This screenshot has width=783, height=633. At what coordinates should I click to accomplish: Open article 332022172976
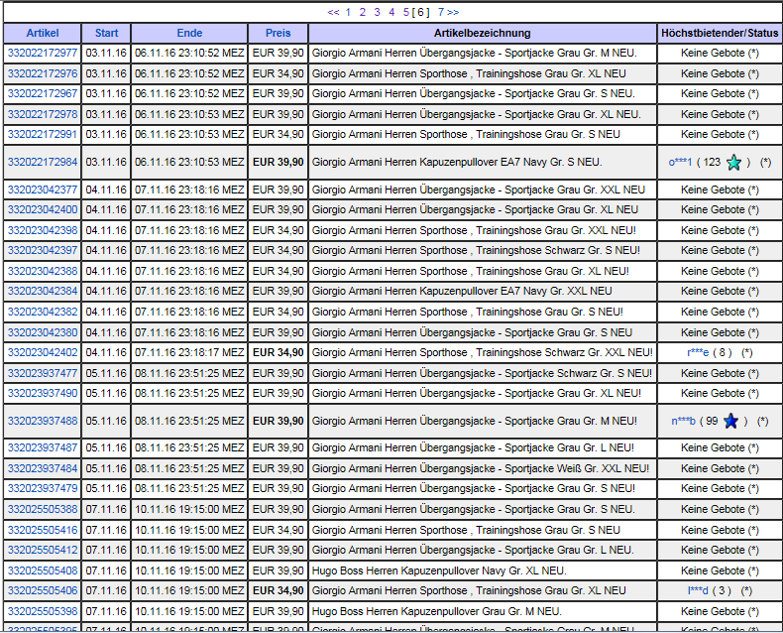tap(43, 73)
